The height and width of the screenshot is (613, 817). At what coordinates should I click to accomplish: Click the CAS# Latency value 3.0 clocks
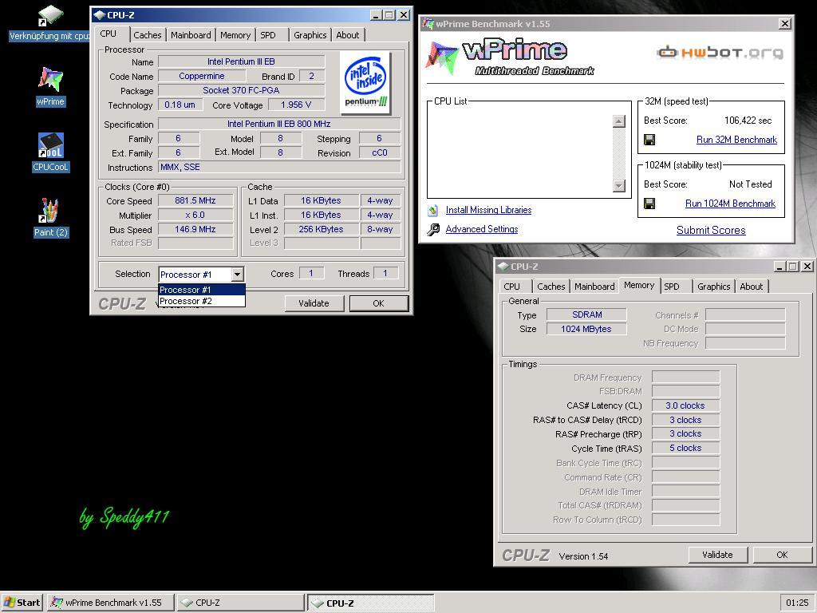point(685,405)
